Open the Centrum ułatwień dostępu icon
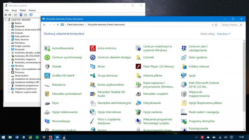 [x=93, y=58]
